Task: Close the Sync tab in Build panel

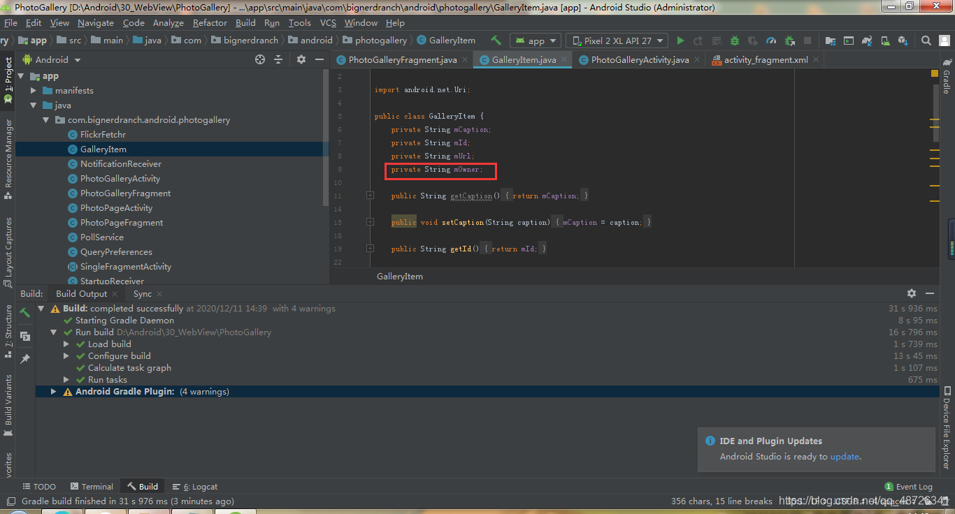Action: tap(159, 294)
